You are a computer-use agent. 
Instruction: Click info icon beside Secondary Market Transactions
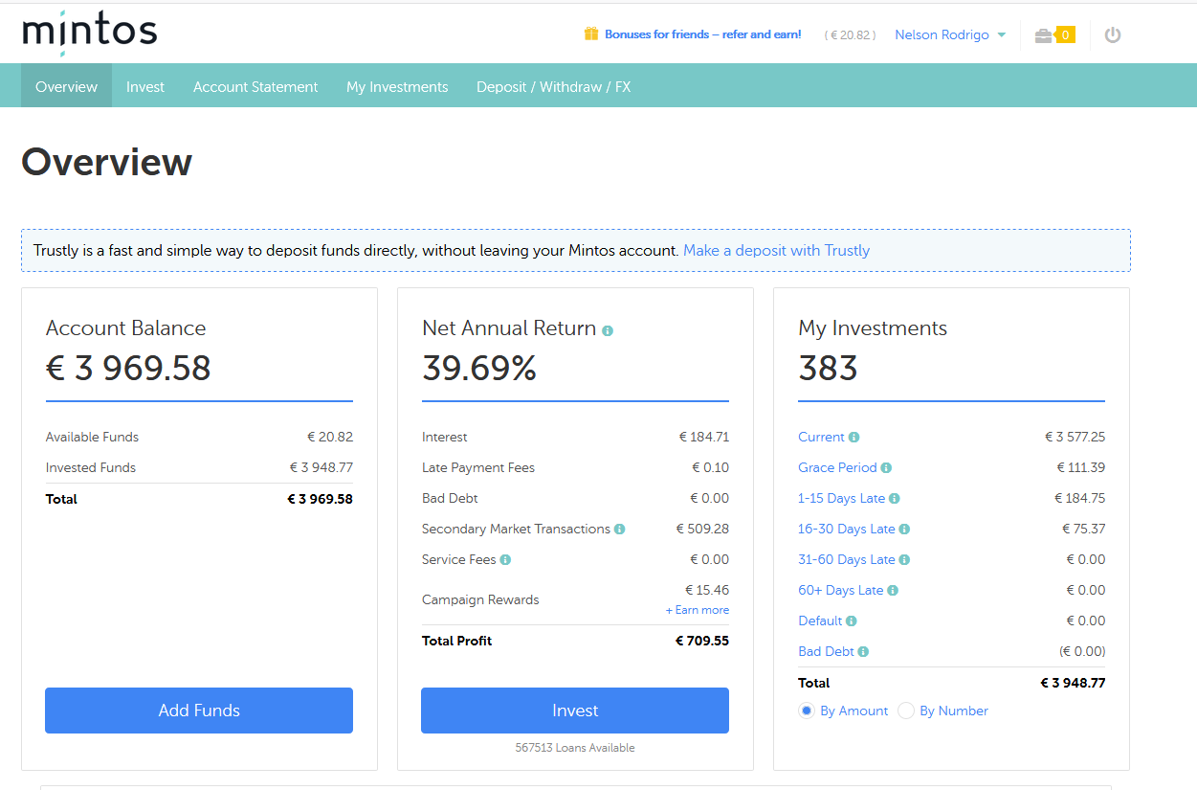(x=620, y=530)
